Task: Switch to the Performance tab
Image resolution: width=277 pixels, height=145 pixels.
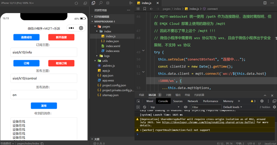Action: click(x=211, y=101)
